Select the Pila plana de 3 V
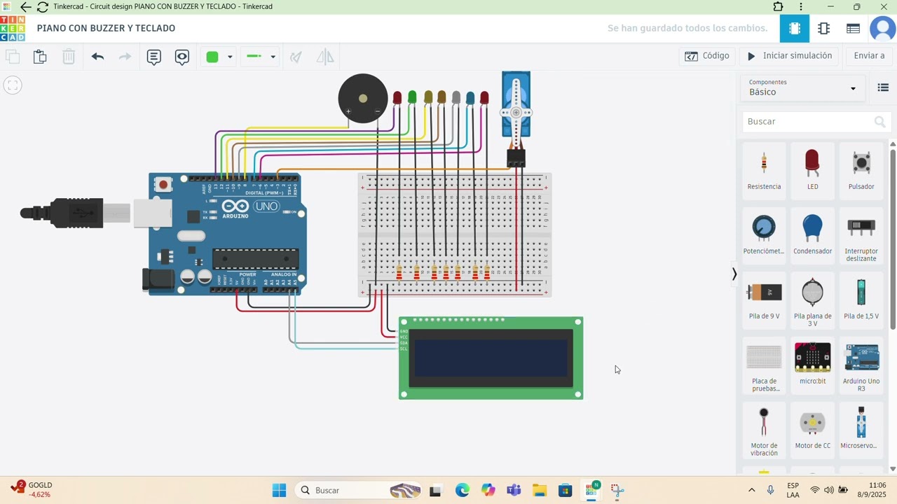The height and width of the screenshot is (504, 897). click(x=812, y=301)
